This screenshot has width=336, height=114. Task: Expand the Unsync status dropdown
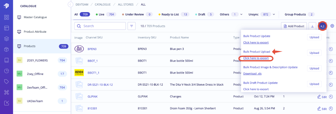coord(274,15)
